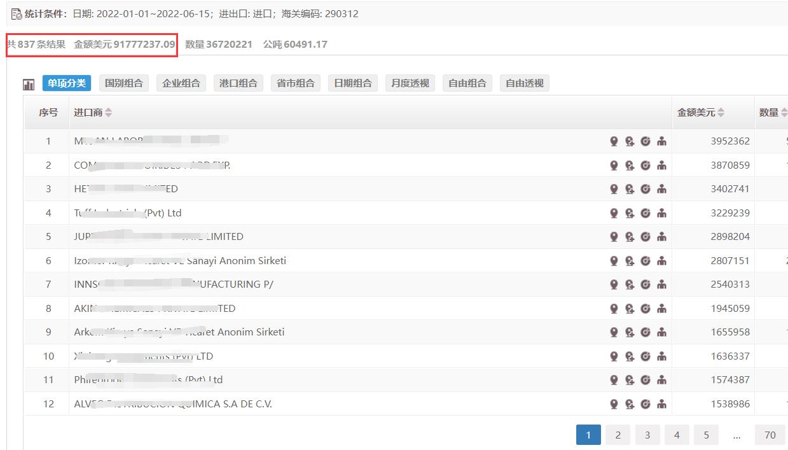The width and height of the screenshot is (788, 450).
Task: Click the chart icon left of 单项分类
Action: coord(29,84)
